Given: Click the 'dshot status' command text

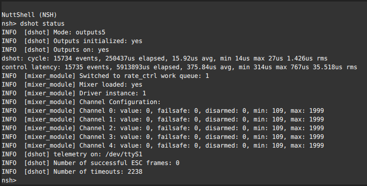Looking at the screenshot, I should [x=42, y=24].
